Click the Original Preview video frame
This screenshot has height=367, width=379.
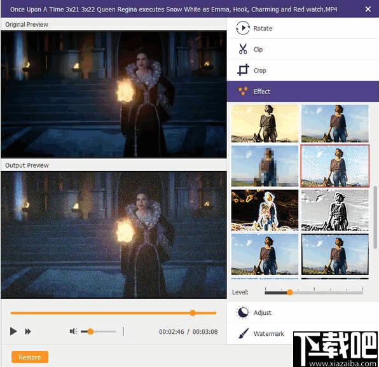tap(114, 94)
